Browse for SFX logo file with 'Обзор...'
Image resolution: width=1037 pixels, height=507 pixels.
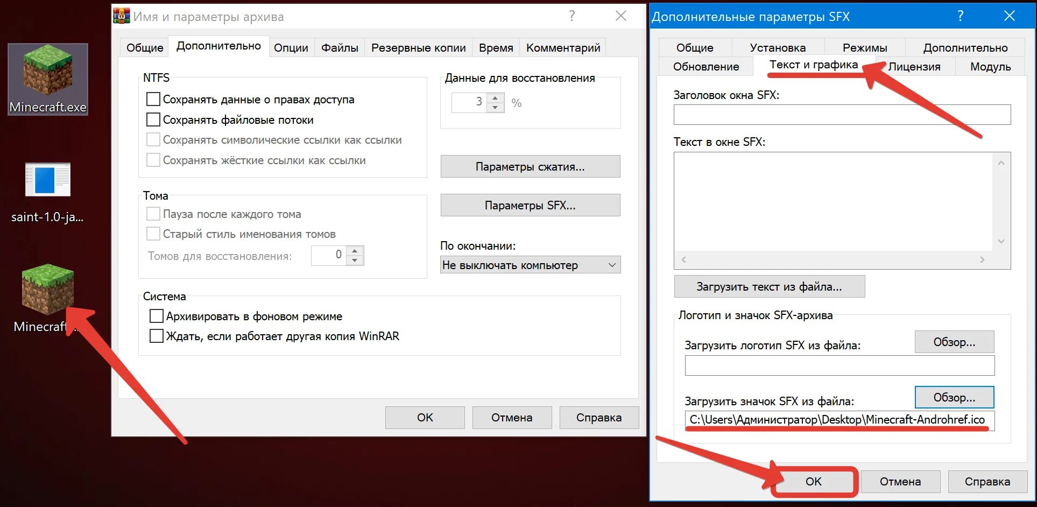954,342
